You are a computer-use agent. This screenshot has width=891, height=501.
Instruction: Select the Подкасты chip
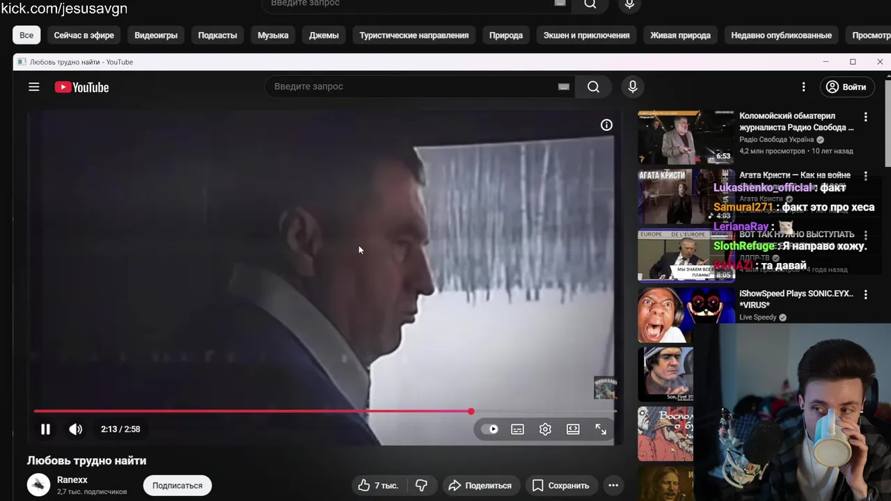coord(217,35)
